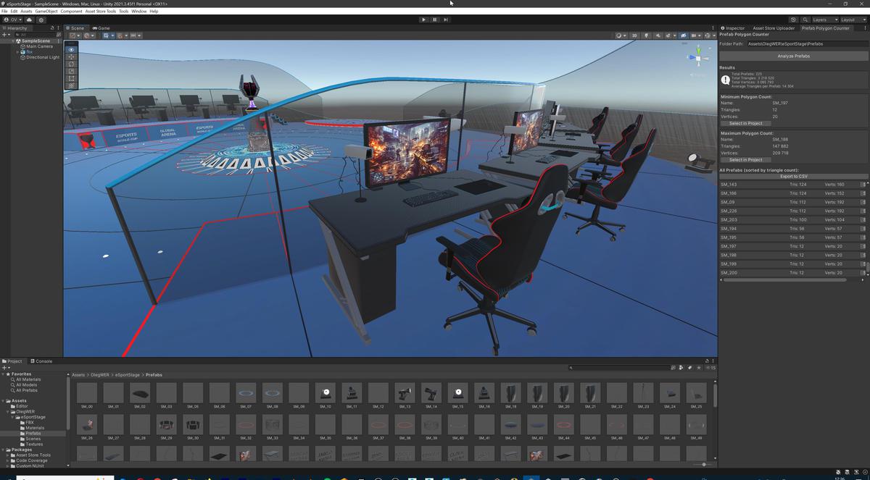
Task: Select the Rect transform tool
Action: [x=70, y=78]
